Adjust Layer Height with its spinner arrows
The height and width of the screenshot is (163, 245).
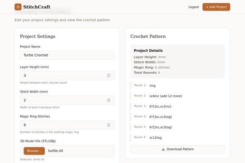[109, 75]
